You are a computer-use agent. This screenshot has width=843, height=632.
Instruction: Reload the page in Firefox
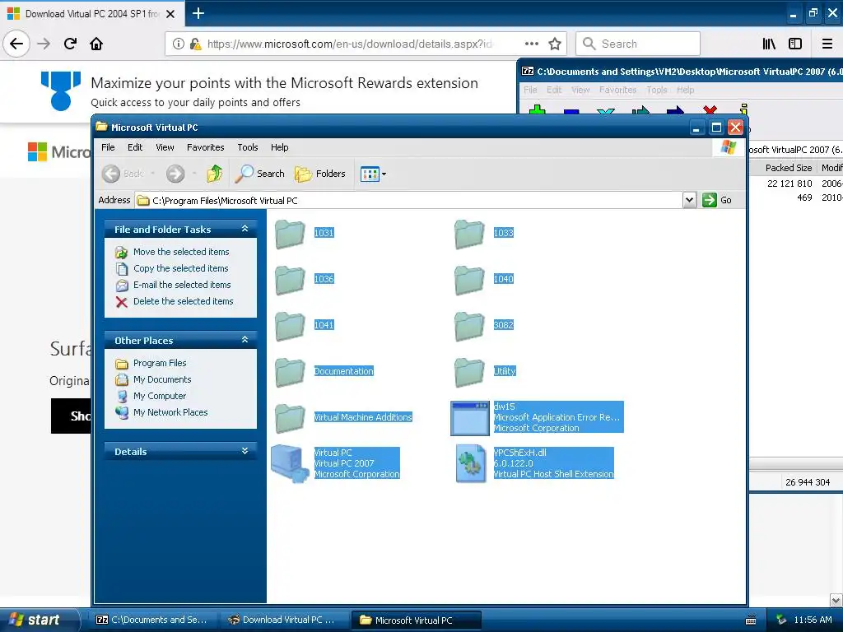click(70, 44)
